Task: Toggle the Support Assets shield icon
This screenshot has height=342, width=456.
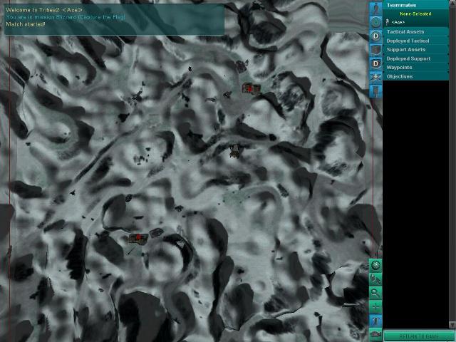Action: coord(375,50)
